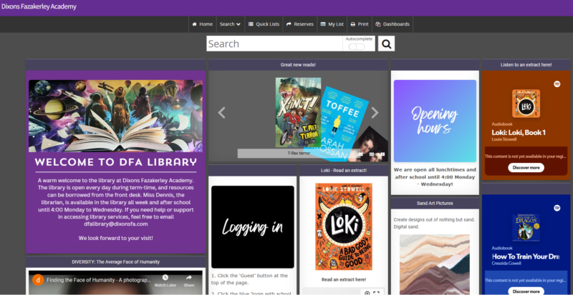The image size is (573, 295).
Task: Click the fullscreen icon under Loki extract
Action: pyautogui.click(x=377, y=292)
